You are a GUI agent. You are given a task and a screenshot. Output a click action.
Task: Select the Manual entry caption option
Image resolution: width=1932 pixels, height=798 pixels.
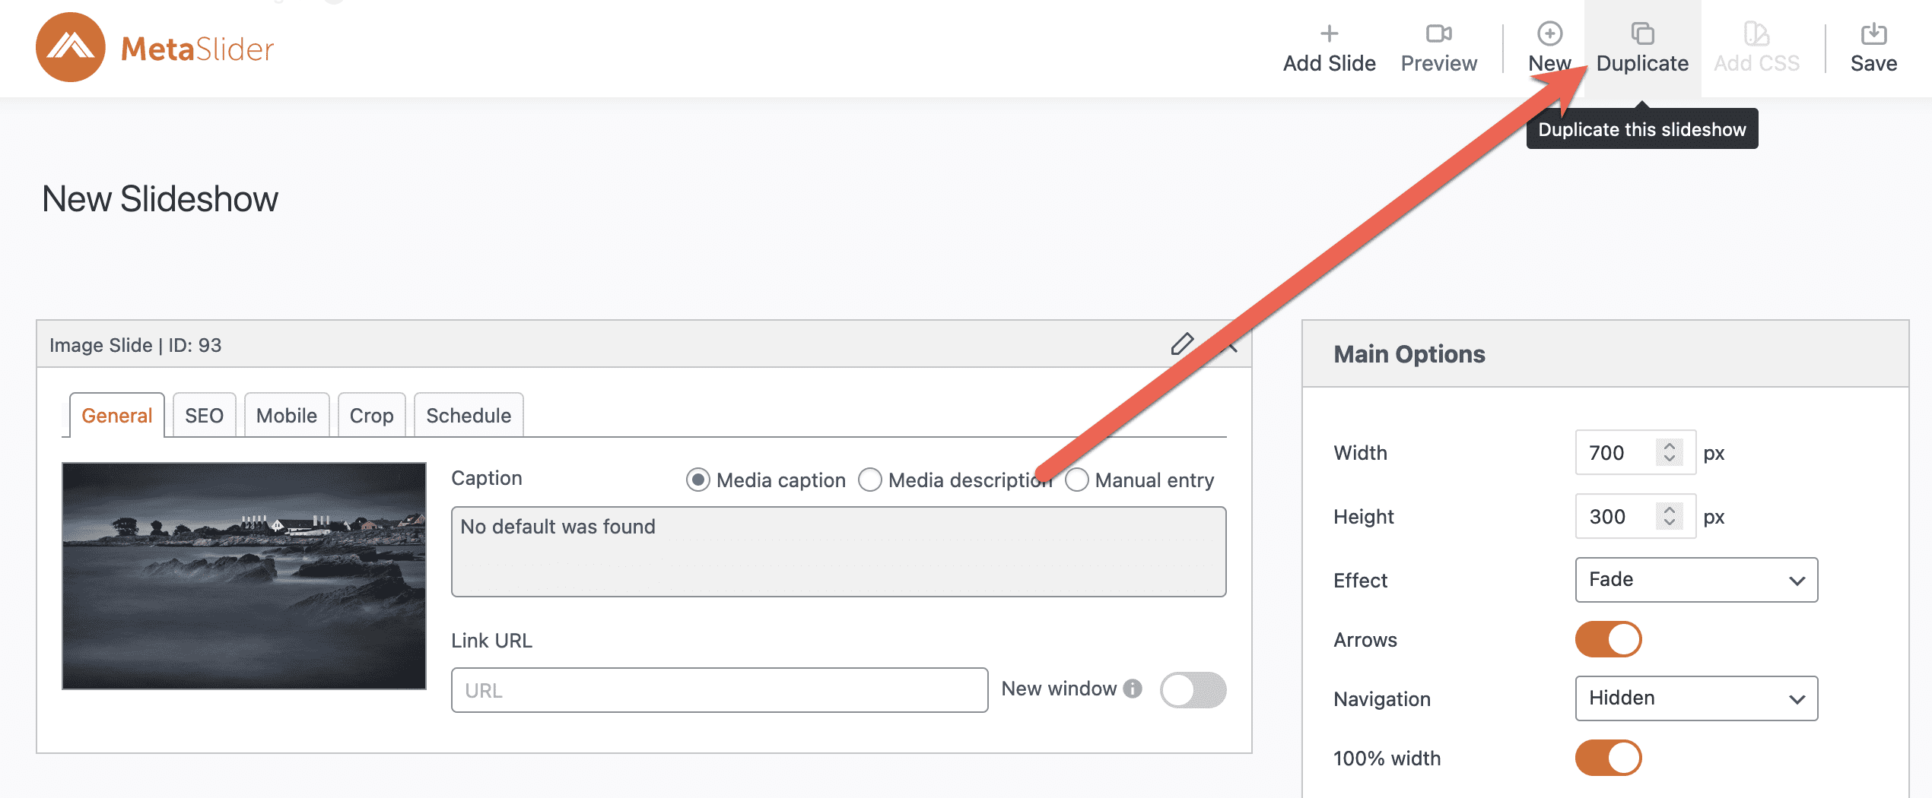point(1076,480)
